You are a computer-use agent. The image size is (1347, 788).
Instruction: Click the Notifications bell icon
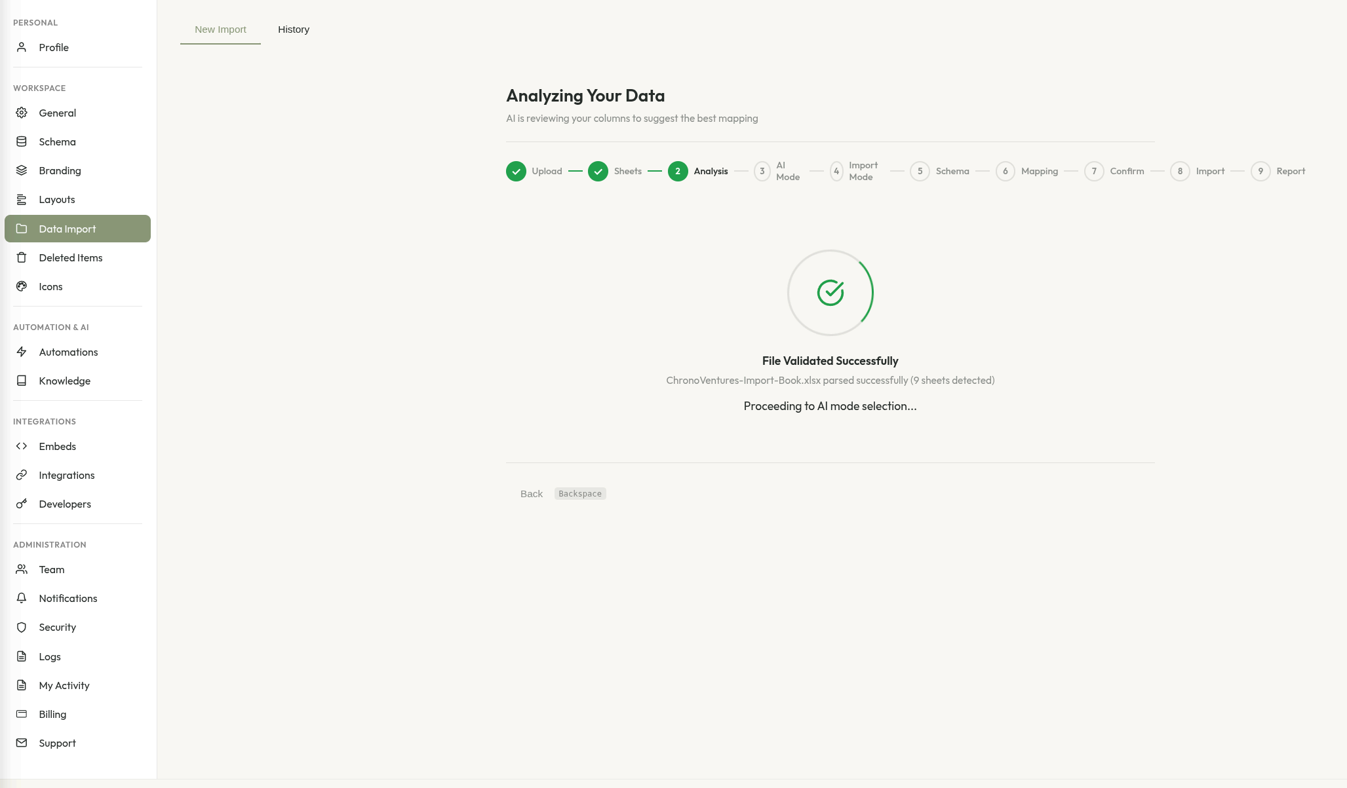[x=22, y=598]
